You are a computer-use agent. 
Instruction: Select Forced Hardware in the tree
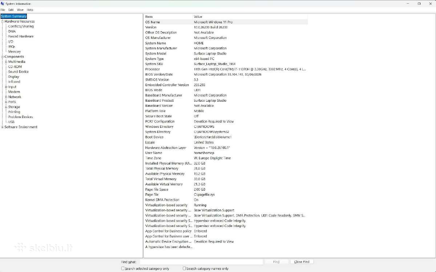(x=21, y=36)
